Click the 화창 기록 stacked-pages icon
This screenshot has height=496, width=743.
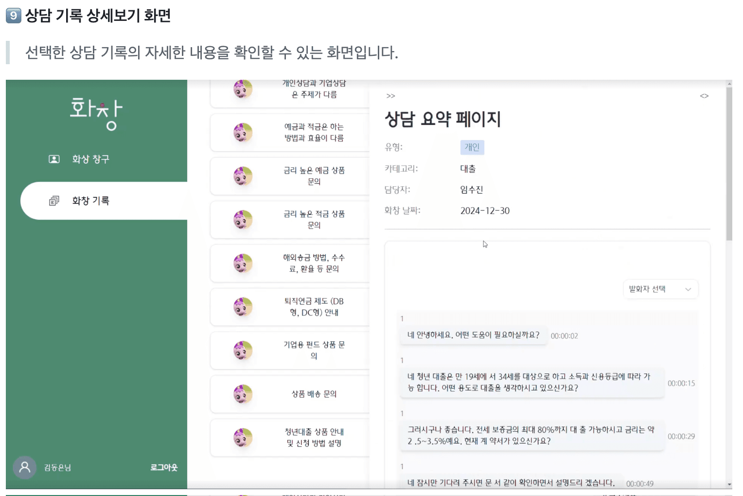pos(53,200)
